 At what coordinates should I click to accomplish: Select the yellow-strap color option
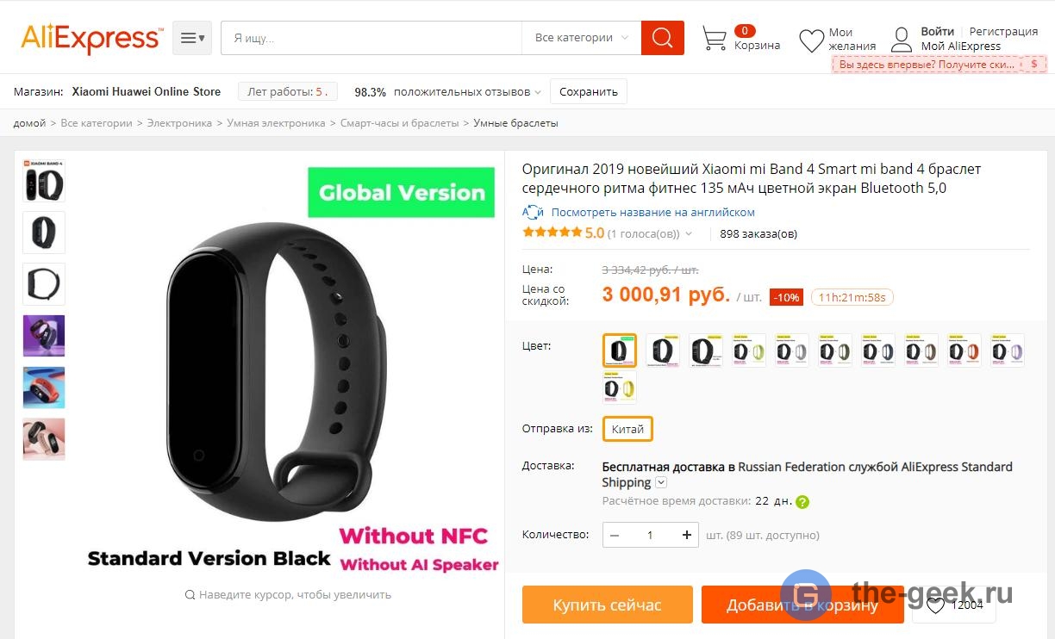[x=619, y=388]
